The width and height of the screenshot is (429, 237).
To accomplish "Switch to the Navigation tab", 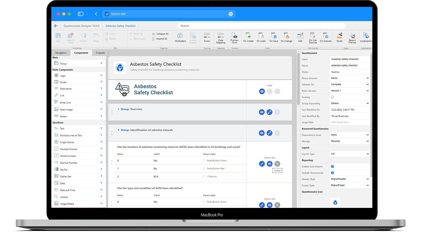I will coord(61,53).
